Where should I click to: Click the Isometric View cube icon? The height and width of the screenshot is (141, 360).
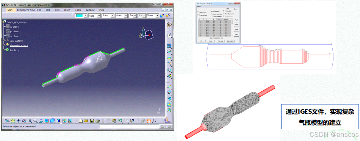[x=52, y=121]
